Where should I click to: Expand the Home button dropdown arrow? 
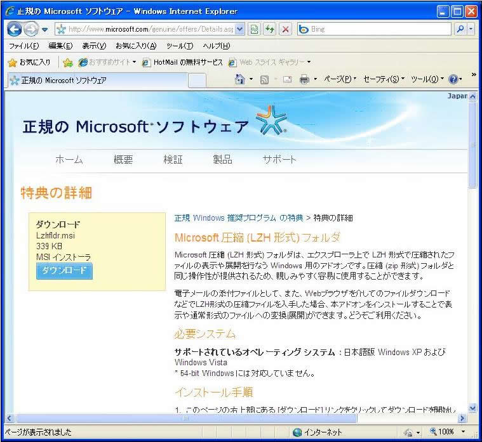[x=251, y=79]
